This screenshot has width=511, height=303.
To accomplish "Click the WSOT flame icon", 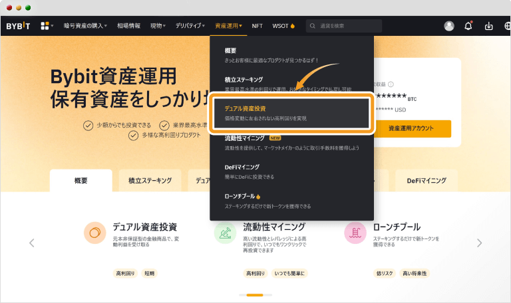I will pos(293,26).
